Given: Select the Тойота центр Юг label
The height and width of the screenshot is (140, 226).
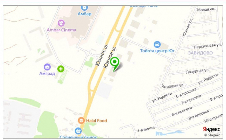Looking at the screenshot, I should [x=157, y=51].
